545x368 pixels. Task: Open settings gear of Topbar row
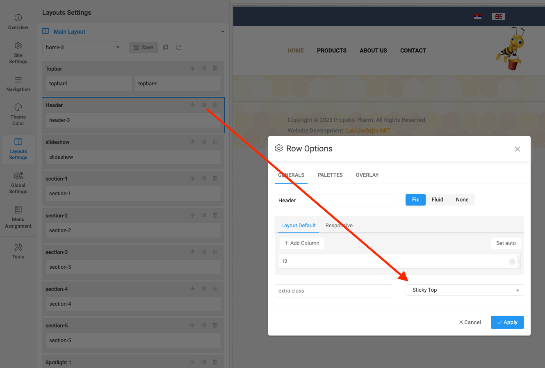204,69
